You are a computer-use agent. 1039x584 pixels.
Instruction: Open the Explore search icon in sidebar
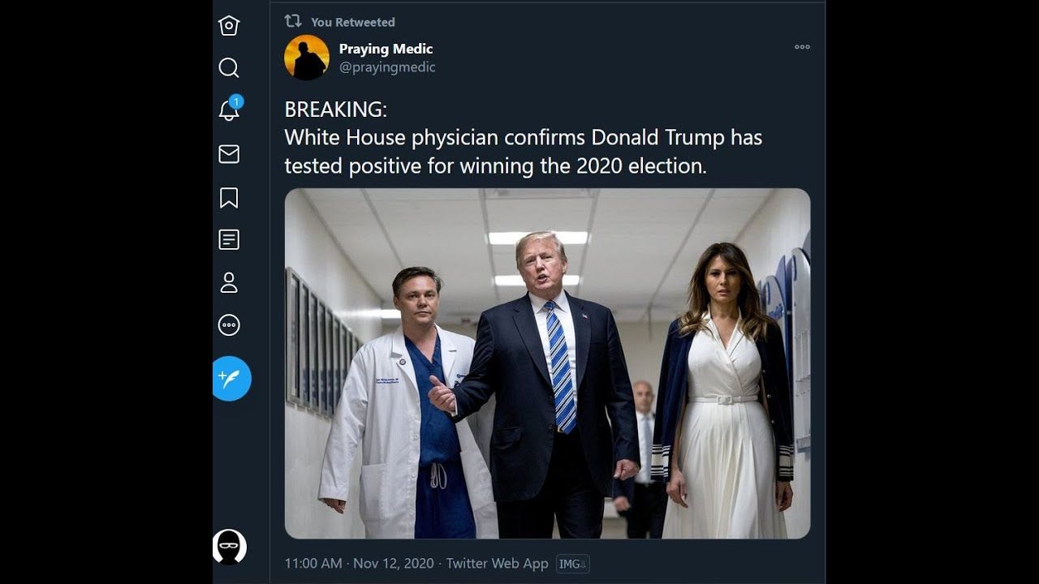(229, 67)
